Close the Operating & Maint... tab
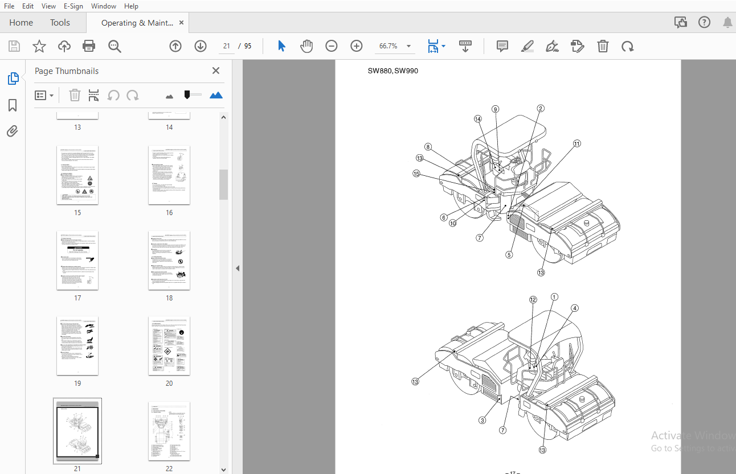Image resolution: width=736 pixels, height=474 pixels. (182, 23)
